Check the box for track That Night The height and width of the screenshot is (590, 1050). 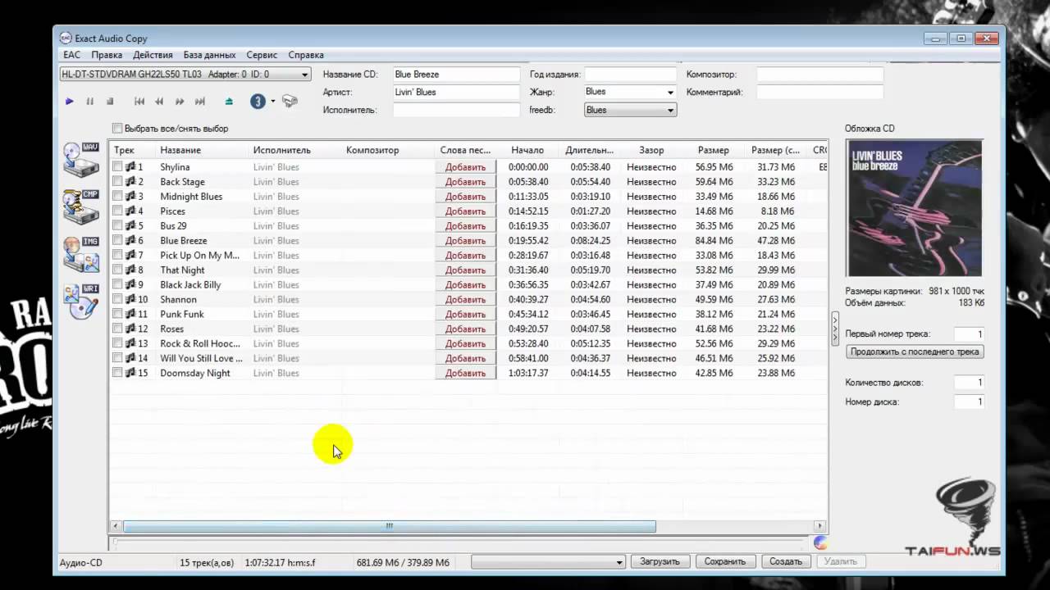117,270
